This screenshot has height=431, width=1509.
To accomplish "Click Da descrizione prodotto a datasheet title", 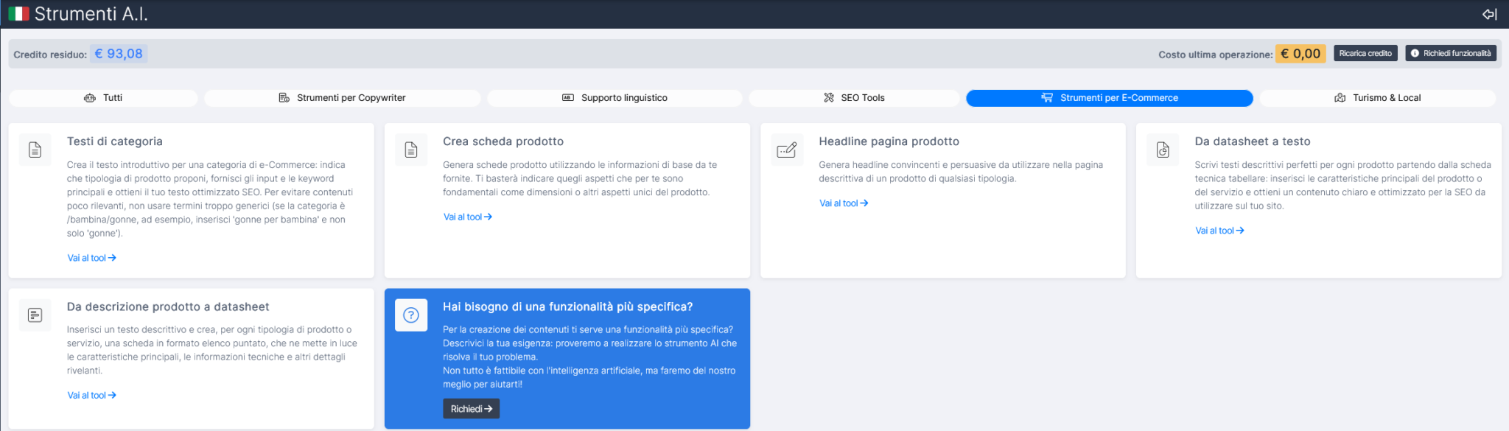I will click(x=168, y=306).
